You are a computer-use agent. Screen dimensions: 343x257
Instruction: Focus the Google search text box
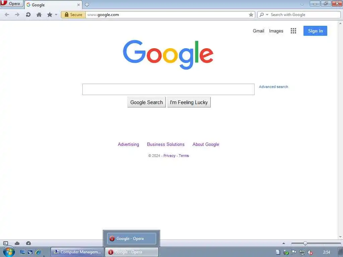[x=168, y=89]
